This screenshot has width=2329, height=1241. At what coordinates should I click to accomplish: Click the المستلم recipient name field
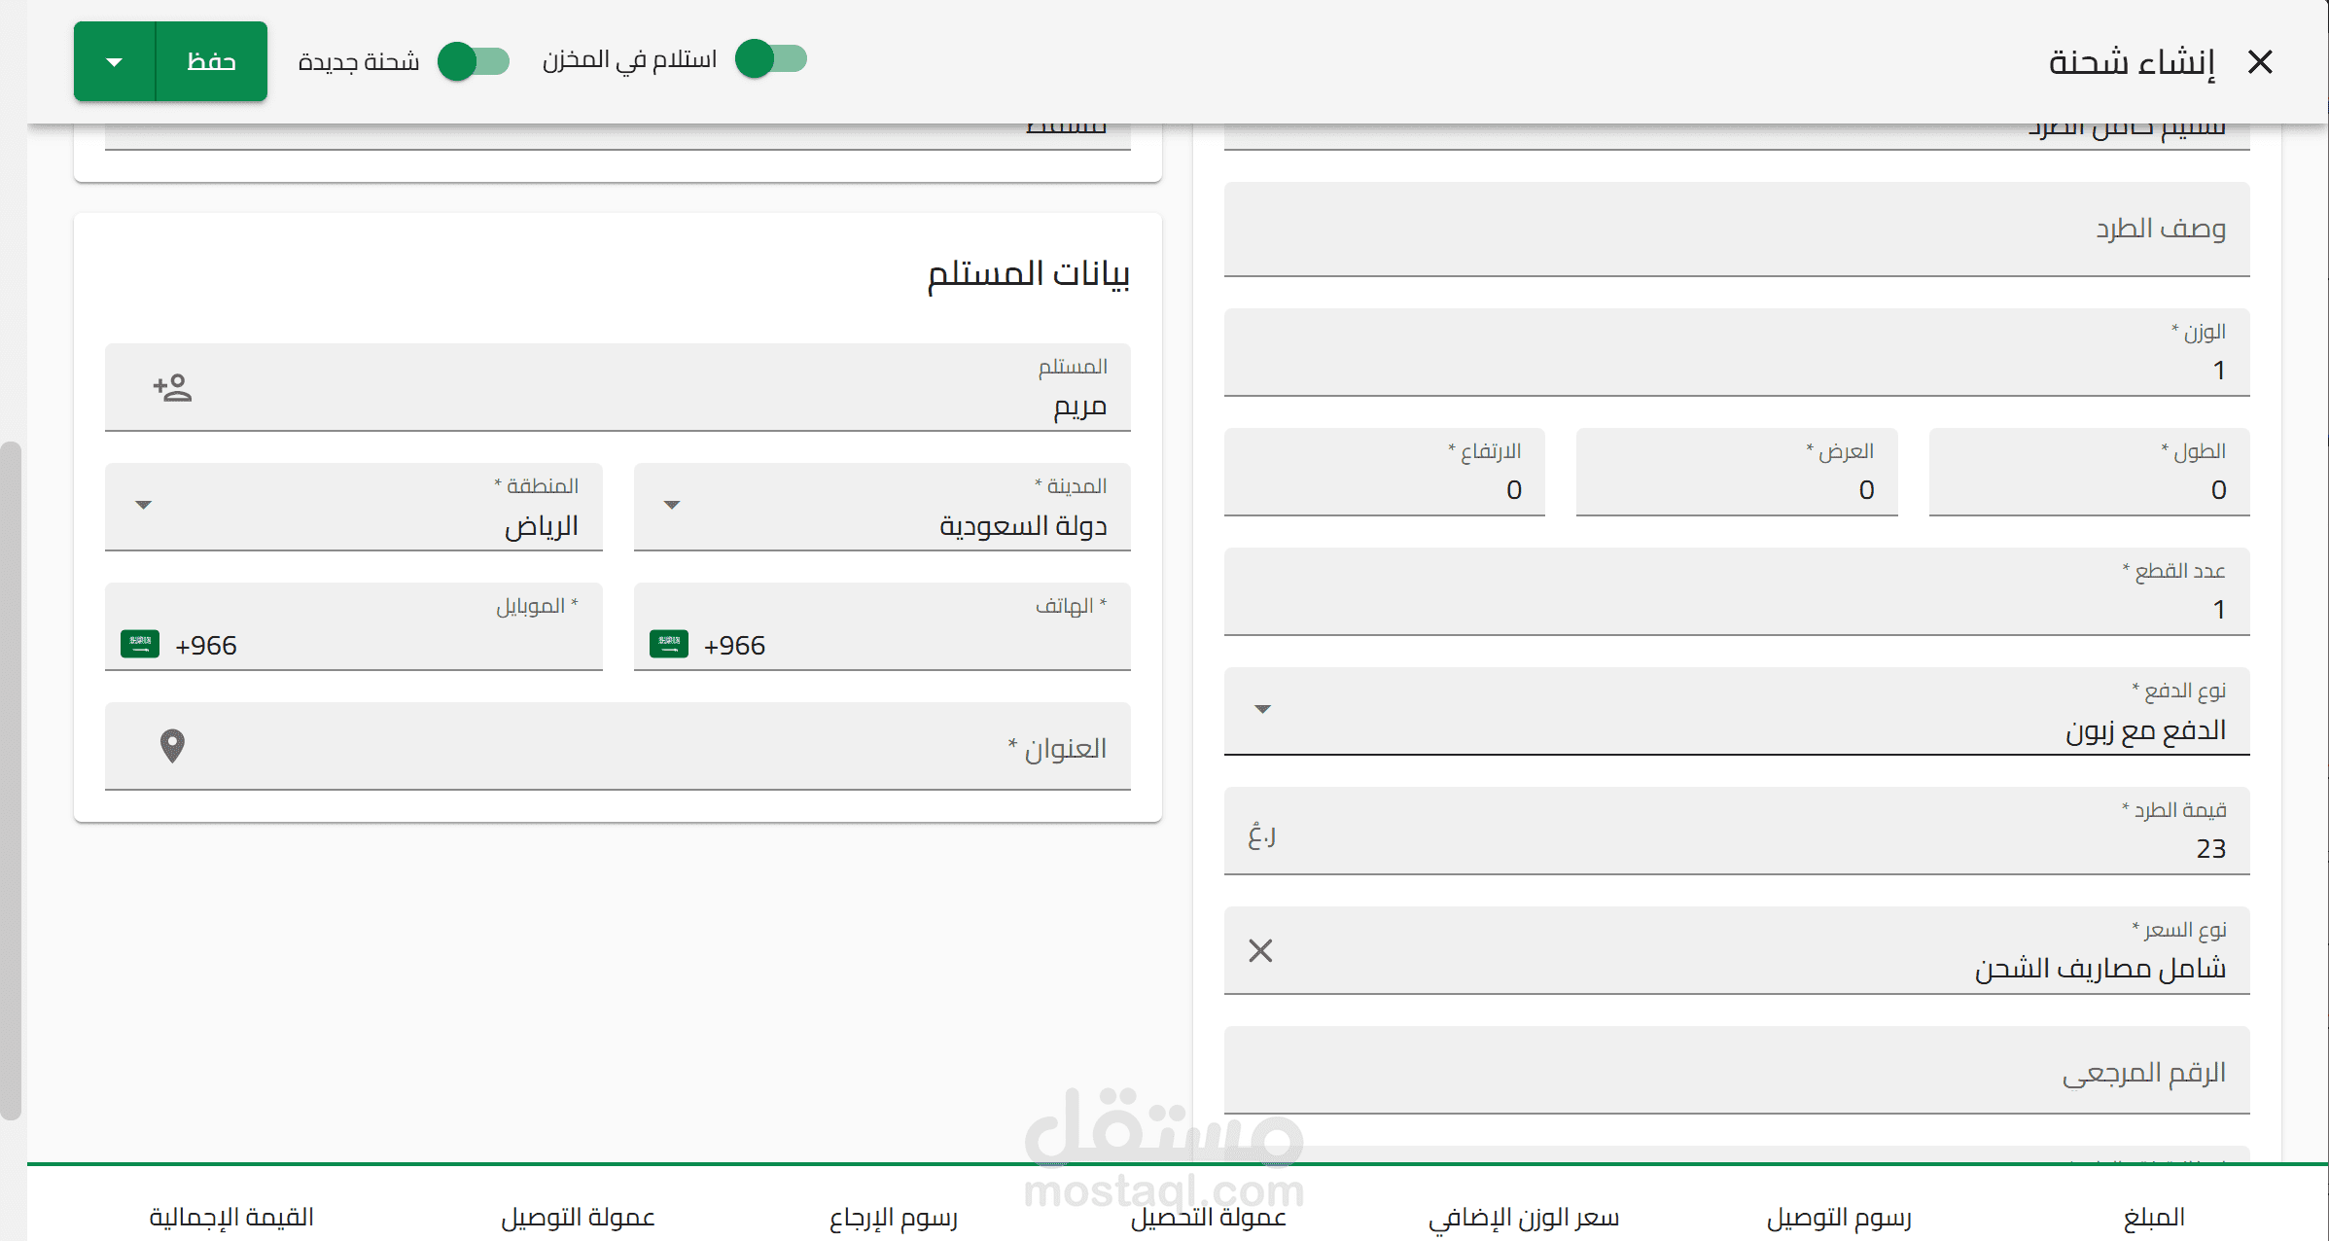coord(618,387)
